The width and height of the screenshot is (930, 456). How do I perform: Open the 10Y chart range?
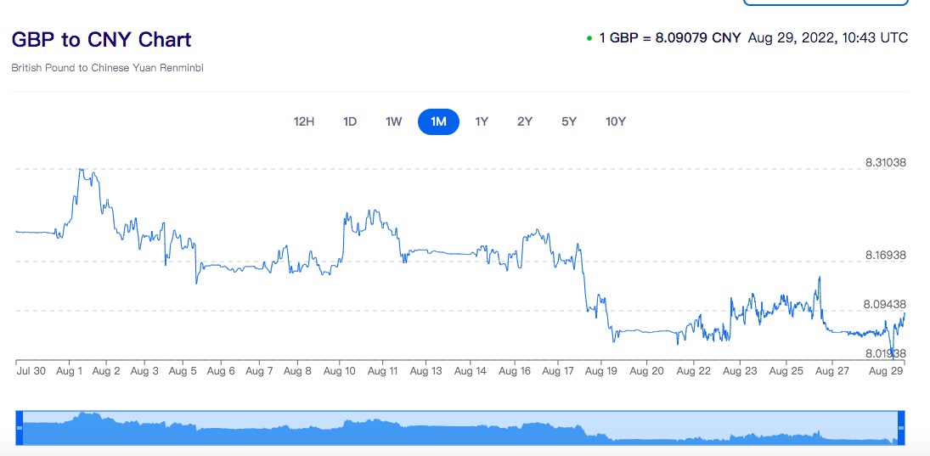[616, 121]
